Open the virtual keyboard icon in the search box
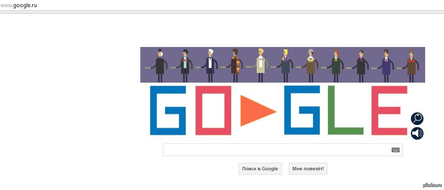Viewport: 444px width, 190px height. click(395, 150)
